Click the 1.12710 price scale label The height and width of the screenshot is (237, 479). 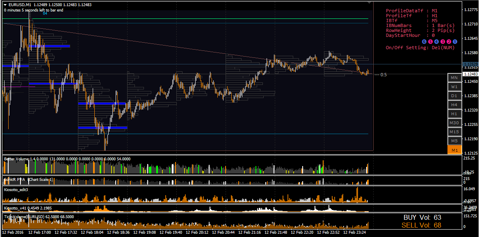[x=470, y=24]
